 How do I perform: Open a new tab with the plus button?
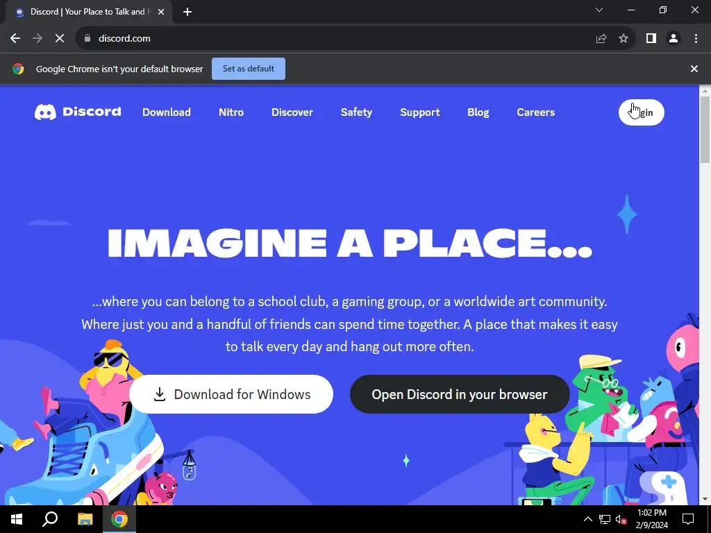point(187,12)
